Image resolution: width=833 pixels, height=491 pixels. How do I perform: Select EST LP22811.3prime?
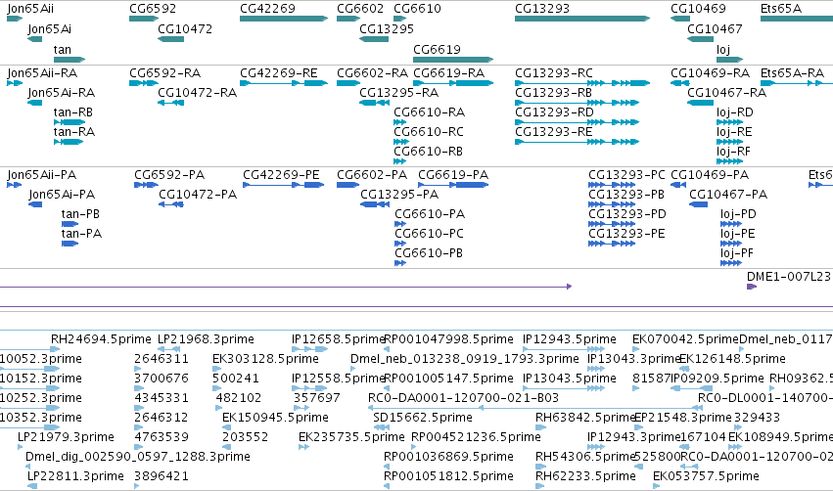tap(75, 476)
